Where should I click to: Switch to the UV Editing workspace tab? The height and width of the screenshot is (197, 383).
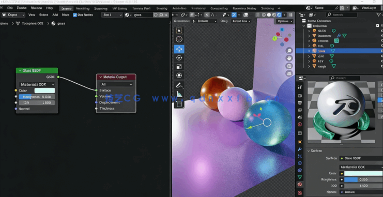pos(120,8)
